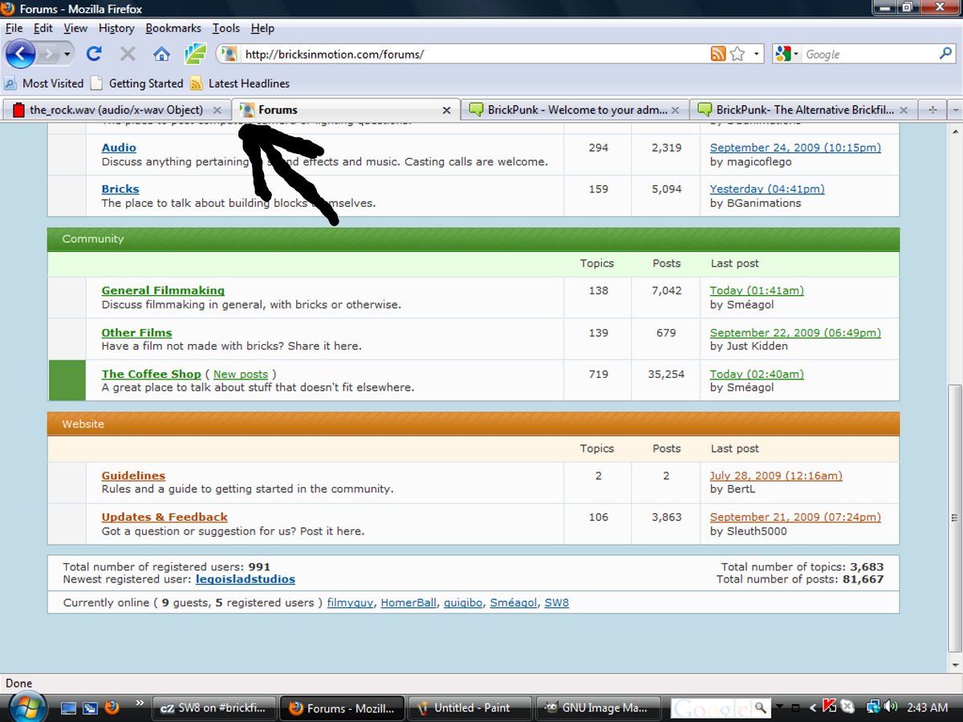
Task: Click the site favicon in the address bar
Action: point(230,54)
